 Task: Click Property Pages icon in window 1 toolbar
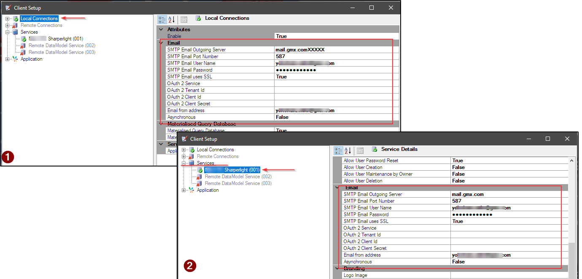(183, 19)
